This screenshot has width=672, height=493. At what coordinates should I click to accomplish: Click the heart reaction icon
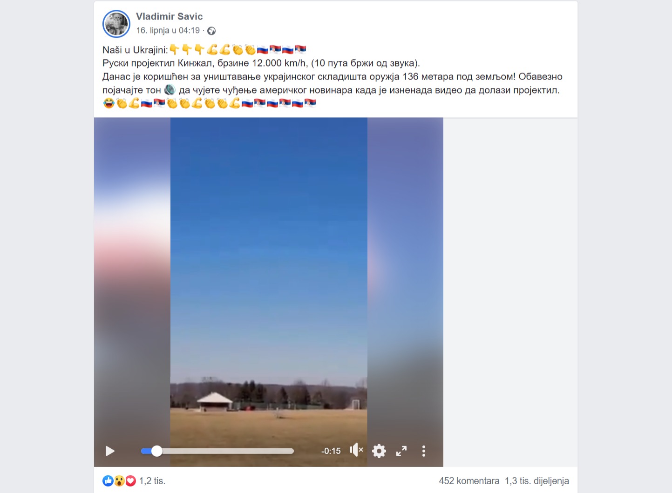click(130, 481)
